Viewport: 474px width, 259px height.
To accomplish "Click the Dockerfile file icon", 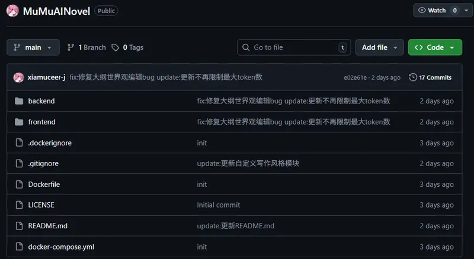I will [x=18, y=184].
